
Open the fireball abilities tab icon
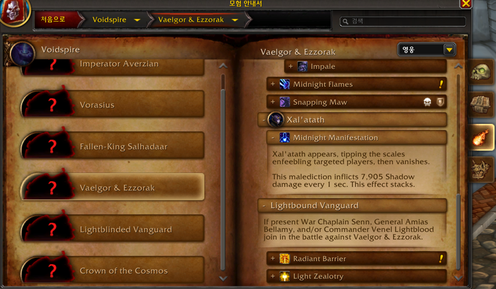(480, 138)
